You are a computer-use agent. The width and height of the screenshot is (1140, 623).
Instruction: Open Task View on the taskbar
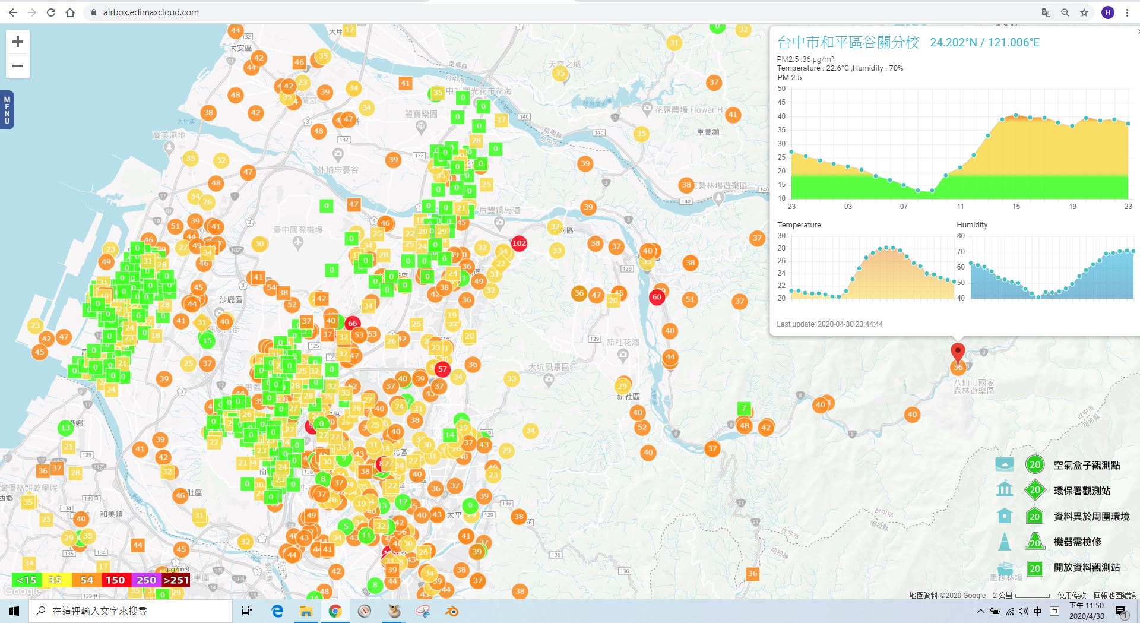point(247,611)
